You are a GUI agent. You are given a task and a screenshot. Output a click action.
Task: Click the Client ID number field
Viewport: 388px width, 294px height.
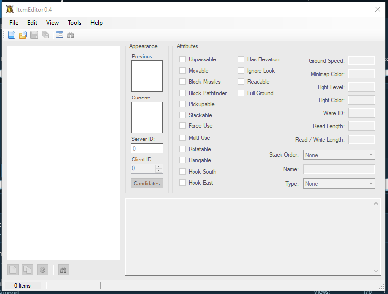click(x=144, y=169)
